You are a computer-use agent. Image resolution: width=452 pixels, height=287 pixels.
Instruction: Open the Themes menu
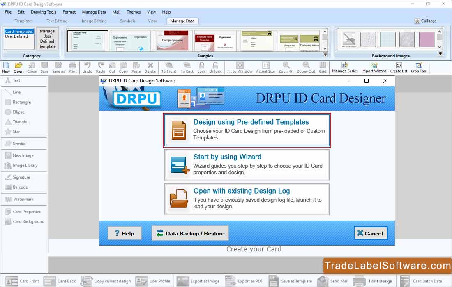134,12
